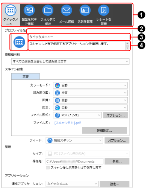Click the rotation icon in 向き row
The height and width of the screenshot is (192, 147).
58,108
